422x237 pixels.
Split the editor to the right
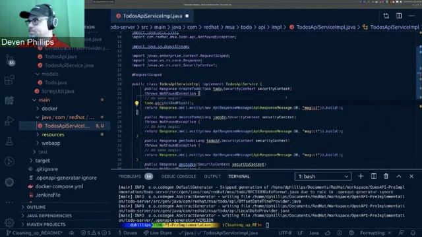(399, 16)
